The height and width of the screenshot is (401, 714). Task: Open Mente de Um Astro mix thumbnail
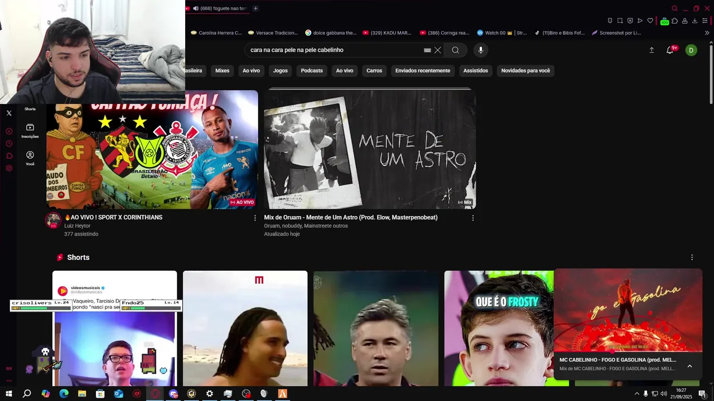click(370, 149)
